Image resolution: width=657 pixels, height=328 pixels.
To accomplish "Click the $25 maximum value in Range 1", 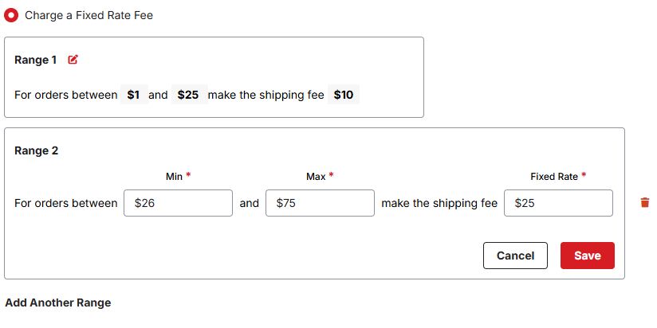I will (x=187, y=95).
